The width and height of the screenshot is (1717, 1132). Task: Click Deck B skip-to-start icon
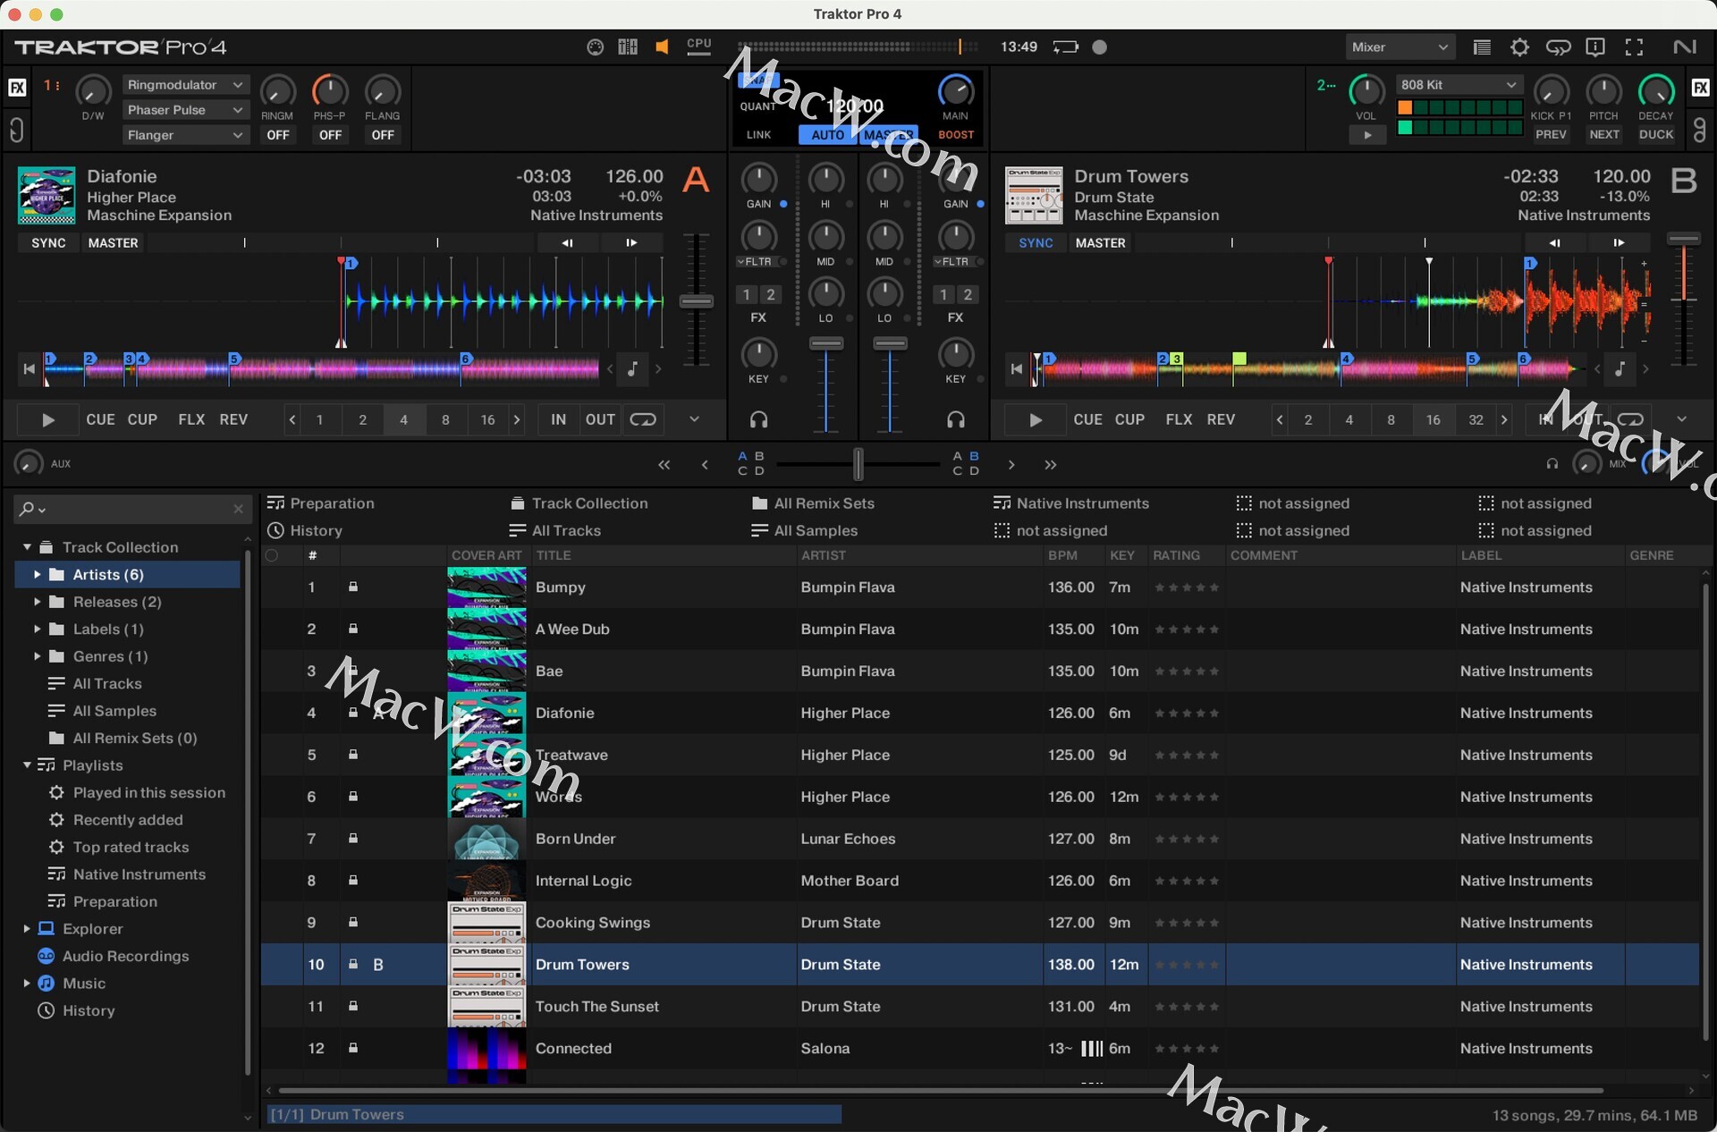(1016, 368)
